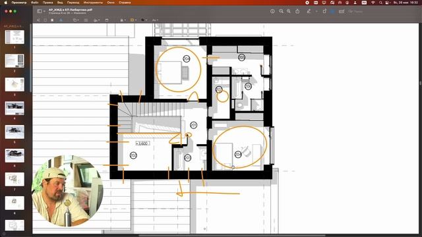Open the keyboard input source menu
The height and width of the screenshot is (237, 422).
click(364, 3)
